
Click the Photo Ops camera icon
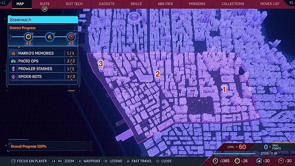coord(13,61)
